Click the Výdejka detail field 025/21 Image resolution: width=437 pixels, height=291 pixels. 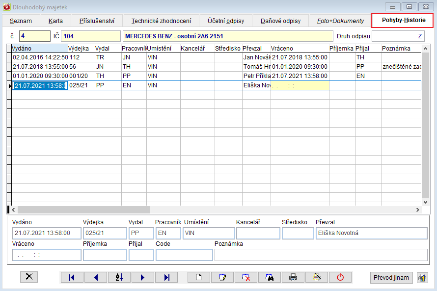[105, 233]
